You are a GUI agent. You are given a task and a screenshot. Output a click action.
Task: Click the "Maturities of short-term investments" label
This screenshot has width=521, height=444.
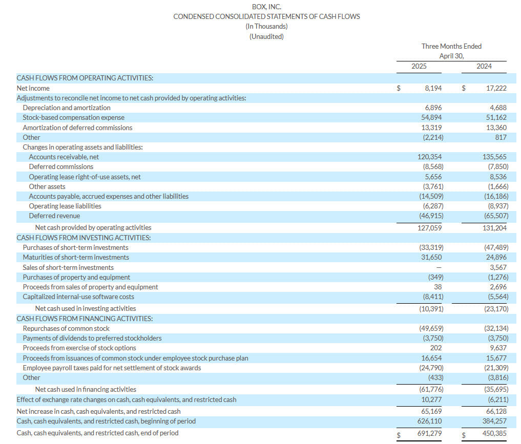(76, 258)
